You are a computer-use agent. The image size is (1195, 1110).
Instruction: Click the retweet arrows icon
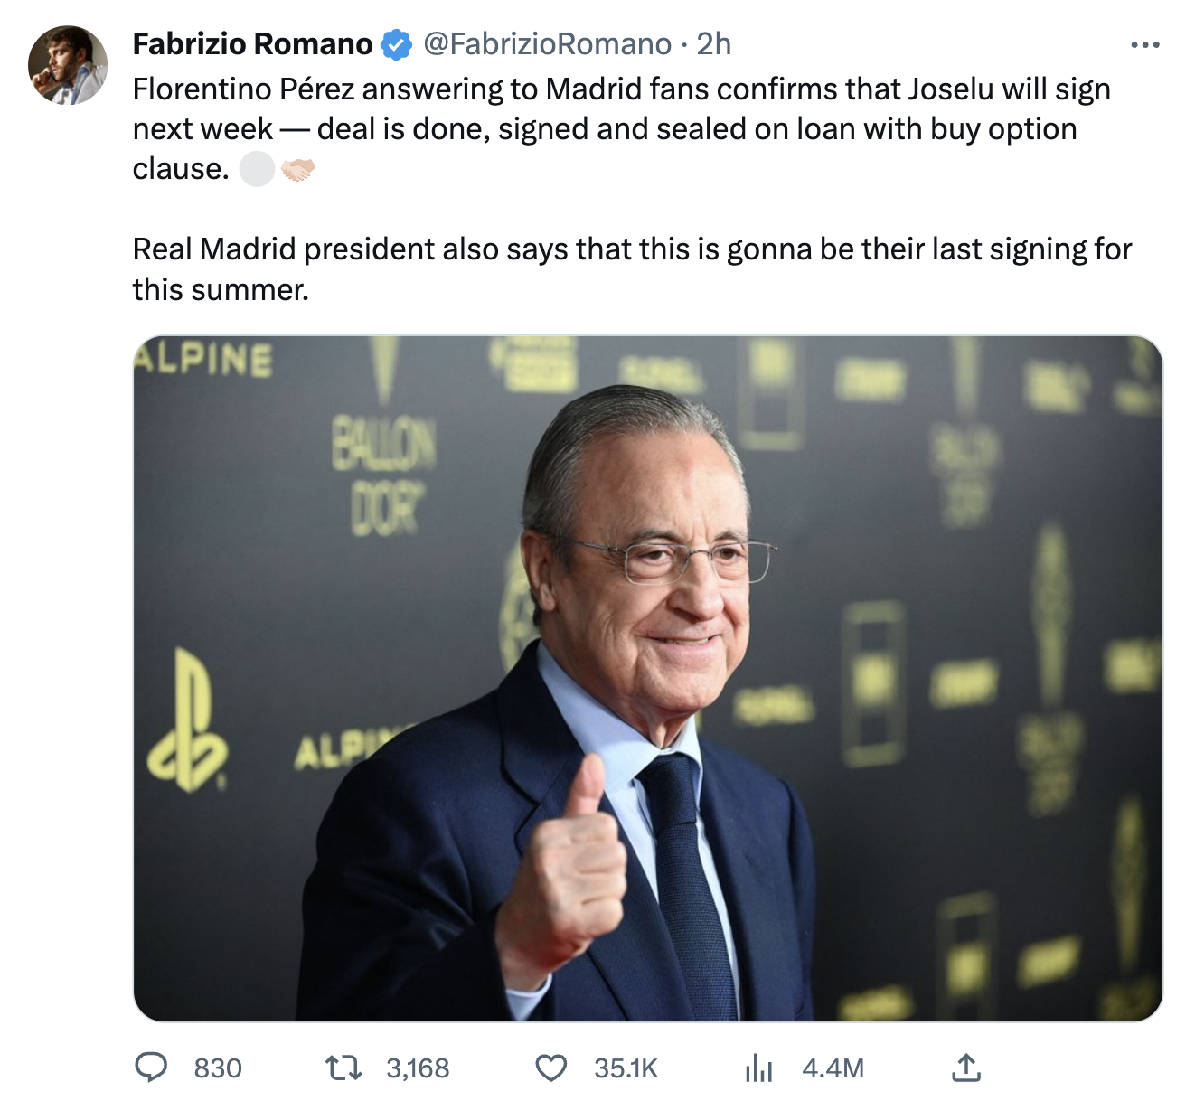344,1068
